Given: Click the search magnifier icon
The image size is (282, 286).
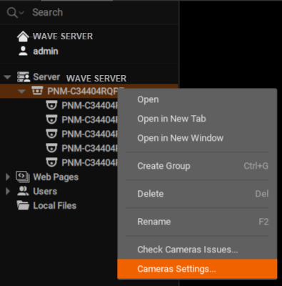Looking at the screenshot, I should point(12,12).
